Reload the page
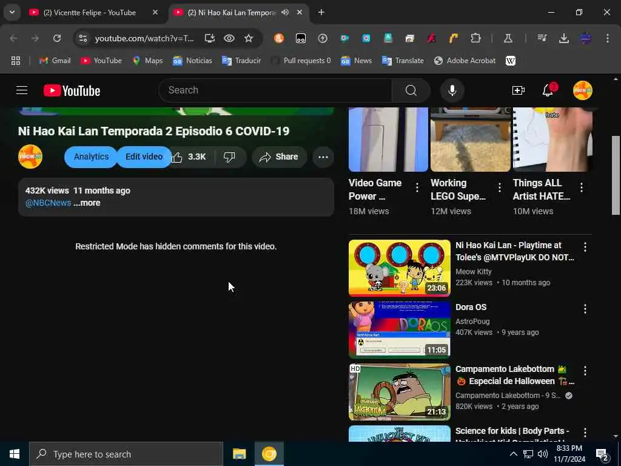This screenshot has width=621, height=466. click(x=57, y=38)
